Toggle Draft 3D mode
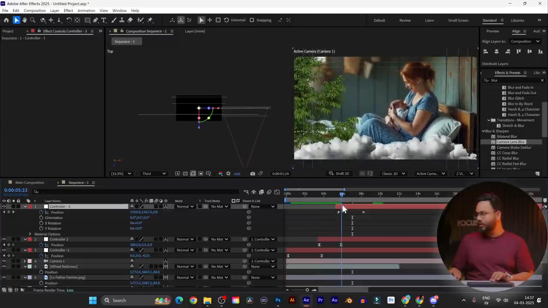548x308 pixels. pyautogui.click(x=339, y=174)
